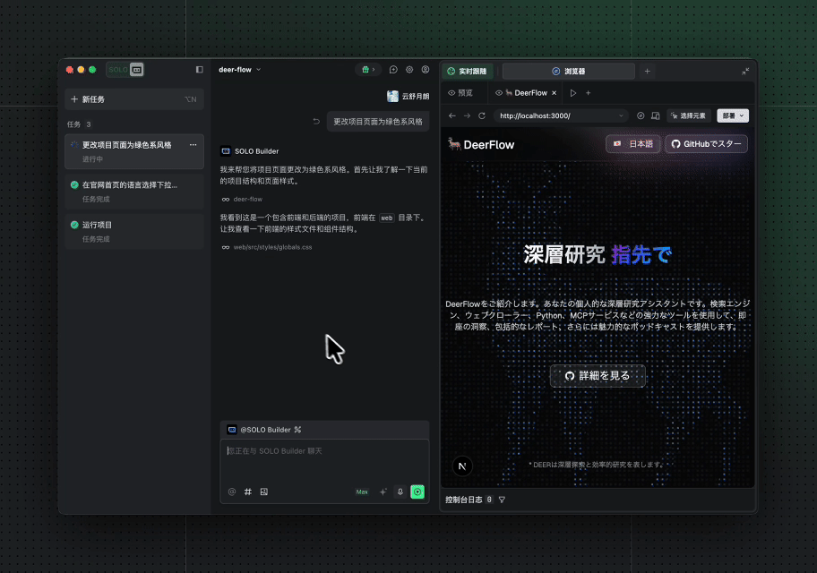Screen dimensions: 817x573
Task: Open settings gear in chat header
Action: click(x=409, y=70)
